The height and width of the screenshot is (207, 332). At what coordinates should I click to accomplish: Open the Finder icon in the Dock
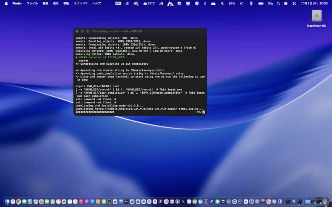(7, 202)
